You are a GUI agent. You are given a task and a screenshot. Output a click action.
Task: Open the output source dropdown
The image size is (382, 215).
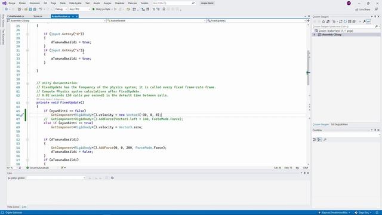coord(56,178)
